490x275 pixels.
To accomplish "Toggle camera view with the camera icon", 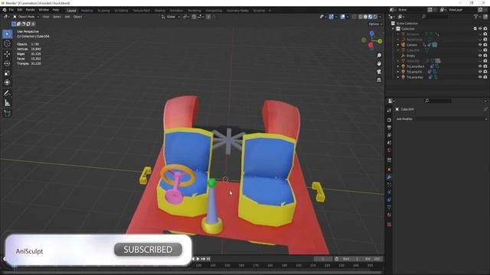I will (379, 72).
